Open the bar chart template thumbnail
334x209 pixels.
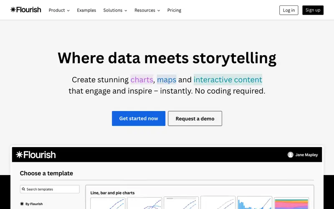[x=255, y=203]
